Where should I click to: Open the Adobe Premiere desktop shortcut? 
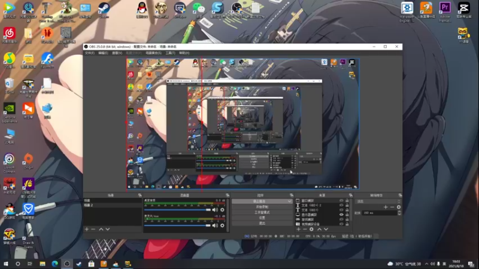coord(445,12)
